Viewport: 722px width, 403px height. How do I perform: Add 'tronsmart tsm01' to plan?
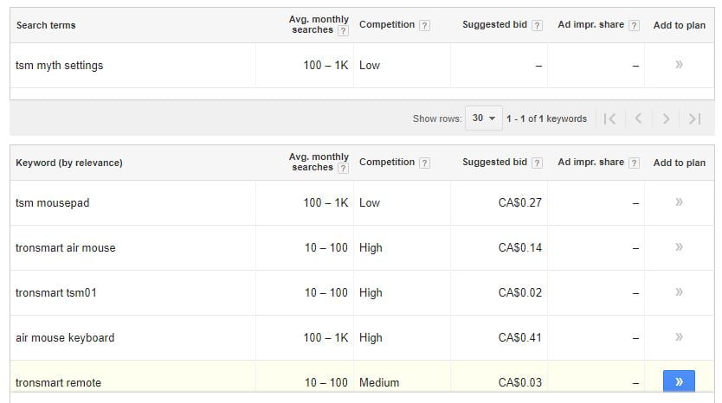click(x=679, y=292)
